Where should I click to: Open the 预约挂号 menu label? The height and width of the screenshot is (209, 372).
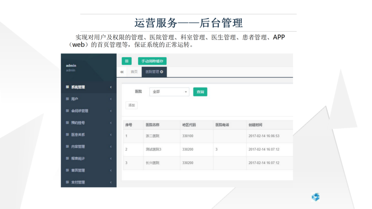pyautogui.click(x=78, y=123)
